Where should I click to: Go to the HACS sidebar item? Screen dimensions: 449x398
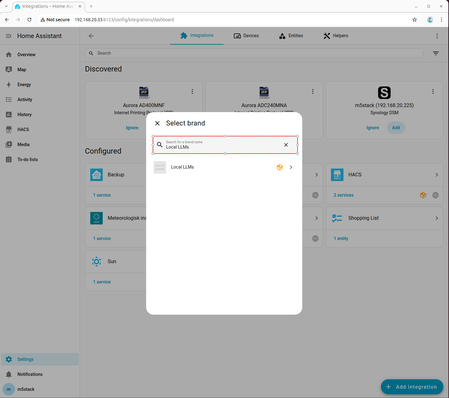pos(23,130)
